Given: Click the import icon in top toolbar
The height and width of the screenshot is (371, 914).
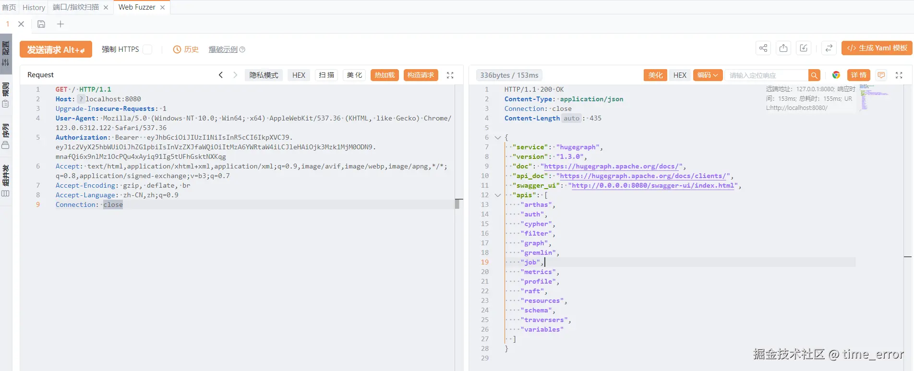Looking at the screenshot, I should 804,48.
